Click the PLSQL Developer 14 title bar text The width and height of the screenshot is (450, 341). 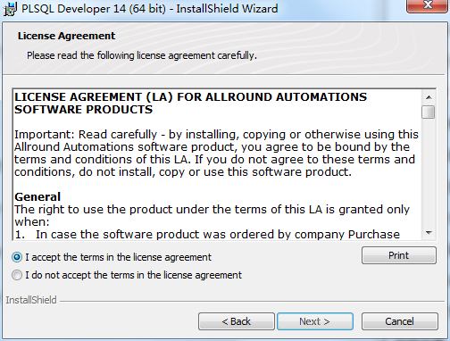[150, 8]
